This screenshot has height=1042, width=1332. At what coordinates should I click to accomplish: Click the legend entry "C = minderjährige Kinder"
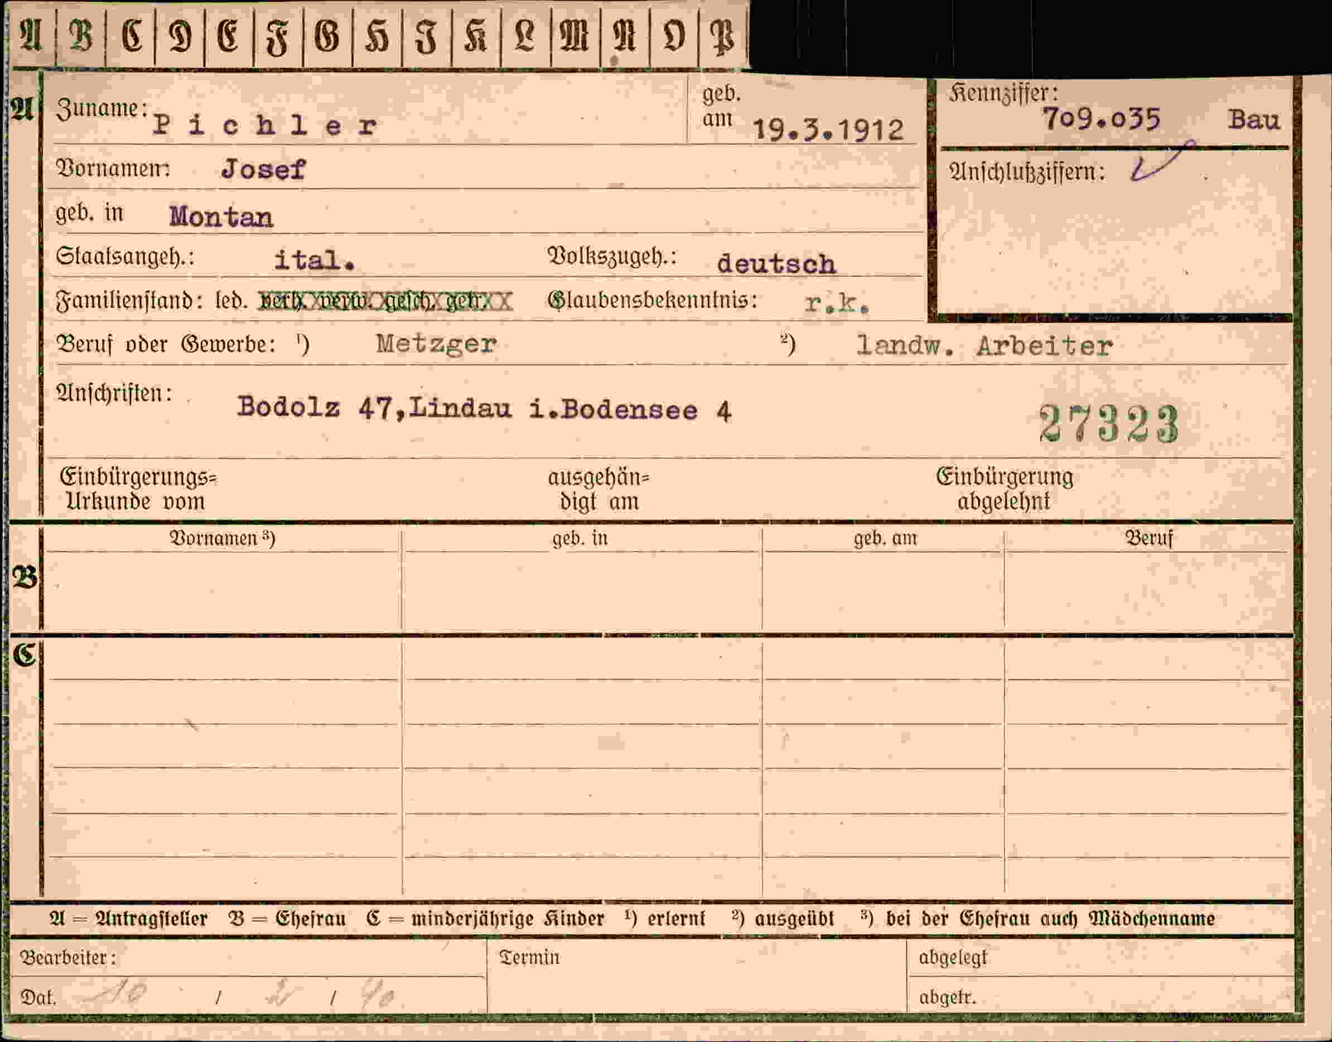(x=485, y=919)
